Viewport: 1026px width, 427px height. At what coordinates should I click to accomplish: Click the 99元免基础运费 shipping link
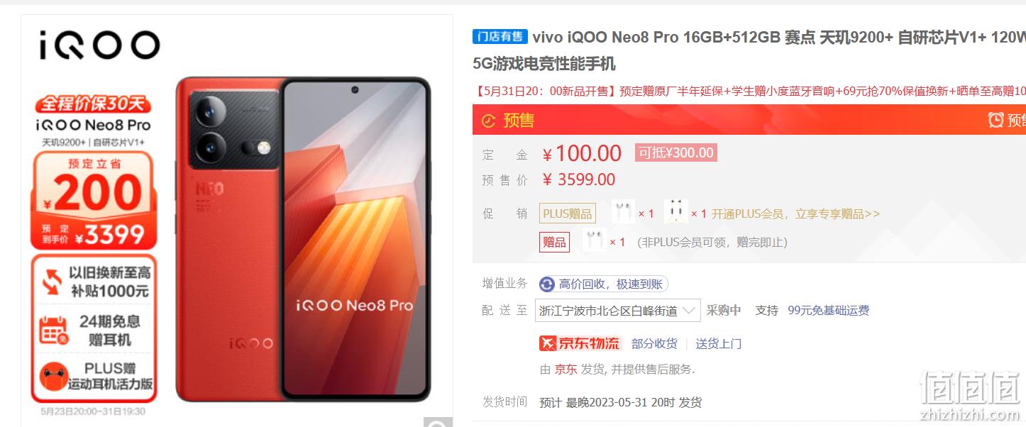coord(828,310)
